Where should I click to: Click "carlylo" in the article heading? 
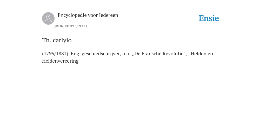pos(62,41)
